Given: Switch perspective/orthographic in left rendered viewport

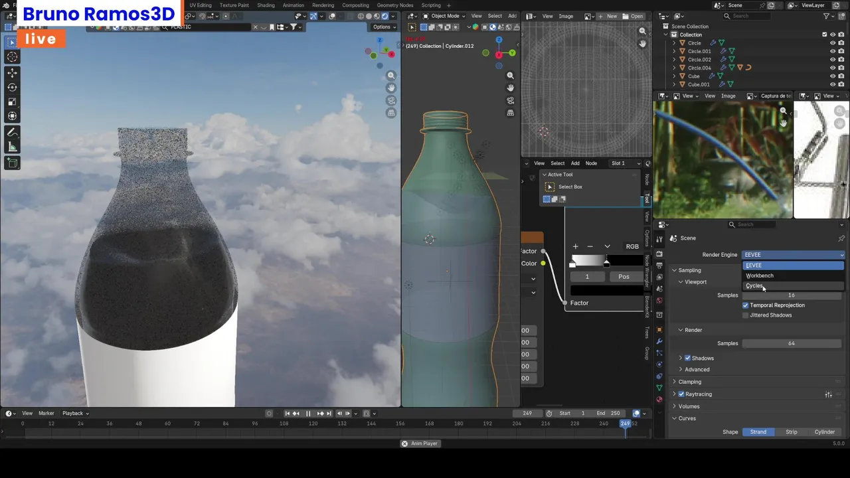Looking at the screenshot, I should (391, 113).
